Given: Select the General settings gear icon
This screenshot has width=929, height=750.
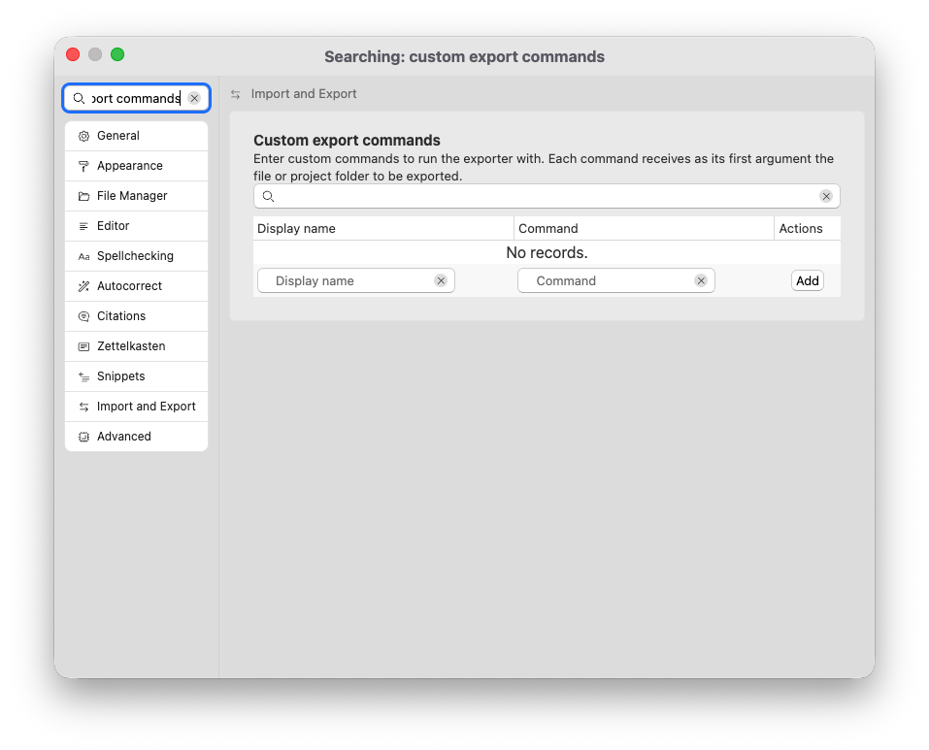Looking at the screenshot, I should tap(83, 136).
